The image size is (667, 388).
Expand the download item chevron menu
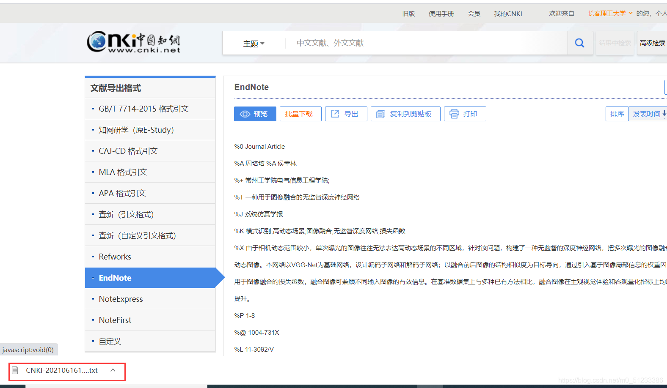pos(113,370)
